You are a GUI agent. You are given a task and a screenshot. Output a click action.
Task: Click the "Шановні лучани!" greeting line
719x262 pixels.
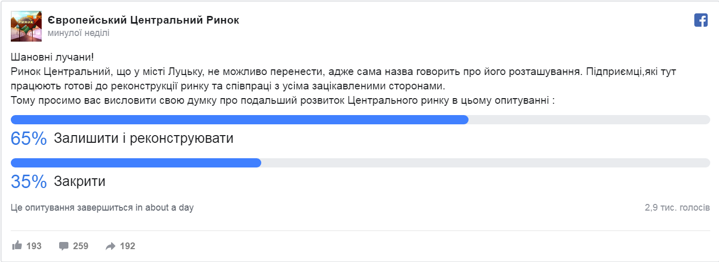(x=52, y=58)
